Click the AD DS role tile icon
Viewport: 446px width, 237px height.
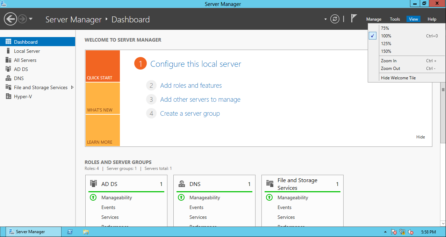click(93, 183)
